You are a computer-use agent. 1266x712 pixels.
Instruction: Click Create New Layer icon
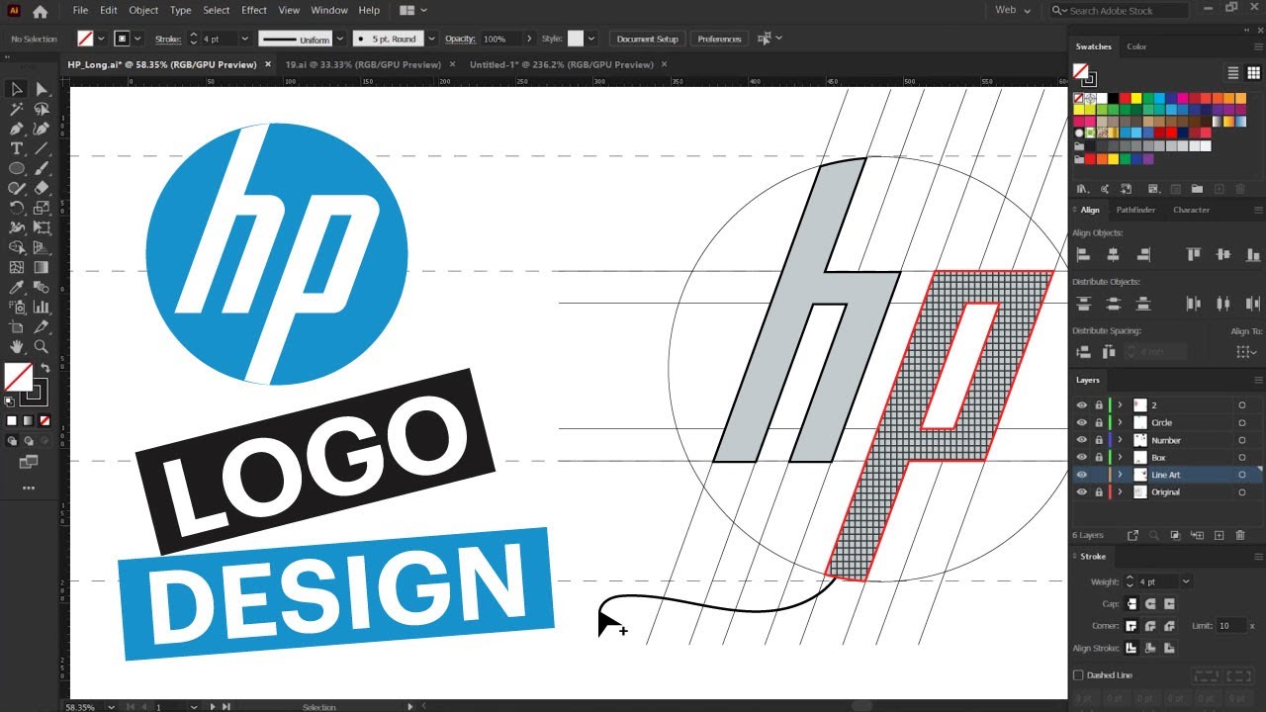click(1220, 535)
